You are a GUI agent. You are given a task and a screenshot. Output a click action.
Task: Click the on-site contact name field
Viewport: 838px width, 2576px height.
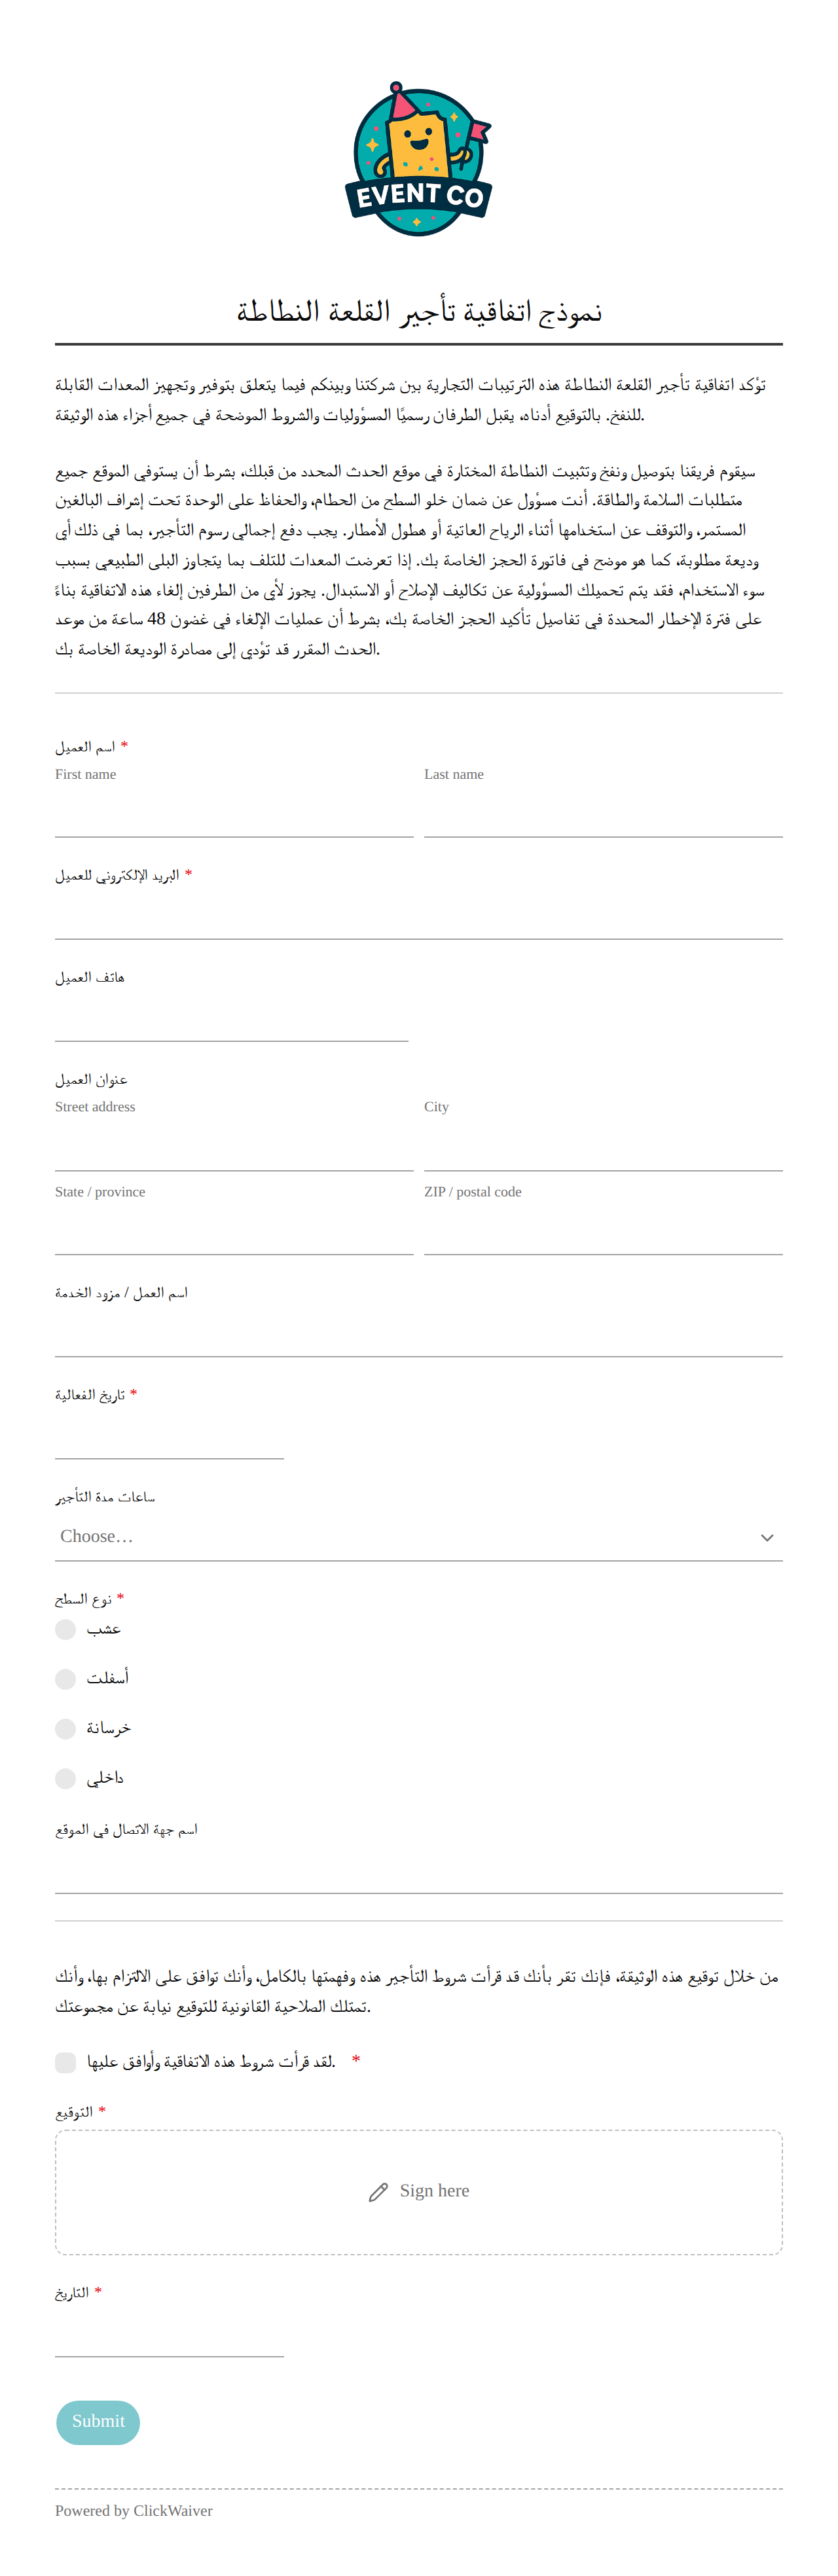[418, 1870]
